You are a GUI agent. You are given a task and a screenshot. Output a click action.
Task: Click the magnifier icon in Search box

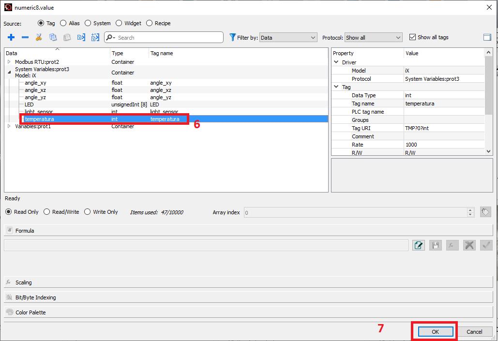(110, 37)
